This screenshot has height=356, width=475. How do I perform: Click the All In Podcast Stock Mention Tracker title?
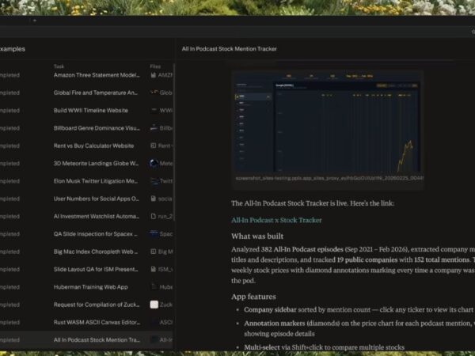(x=229, y=49)
